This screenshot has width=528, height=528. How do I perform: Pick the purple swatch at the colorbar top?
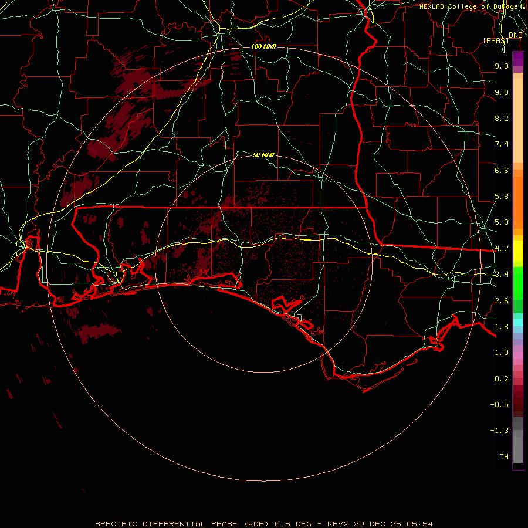click(518, 59)
